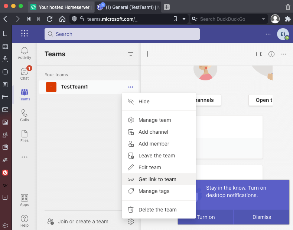This screenshot has width=293, height=230.
Task: Expand the search engine dropdown arrow
Action: click(263, 19)
